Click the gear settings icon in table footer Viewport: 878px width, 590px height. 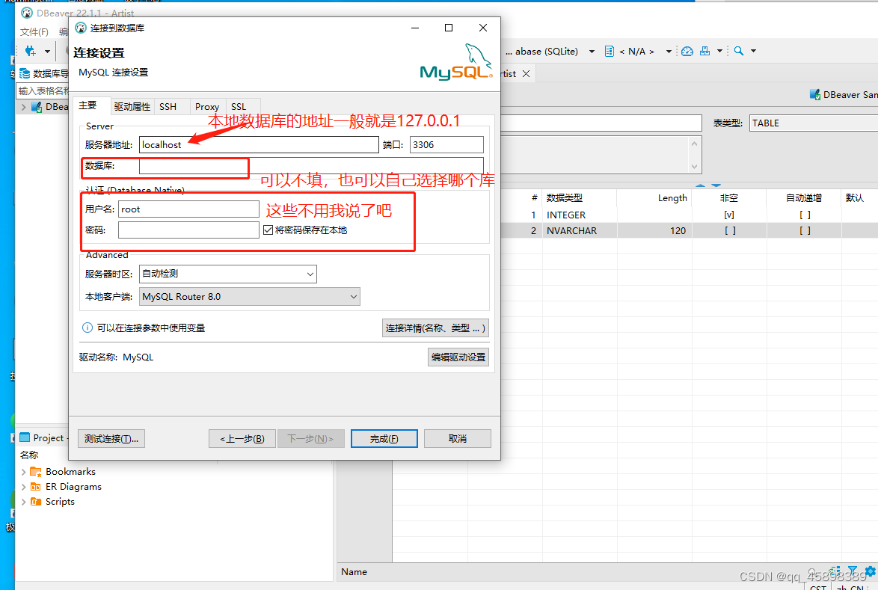(x=871, y=571)
